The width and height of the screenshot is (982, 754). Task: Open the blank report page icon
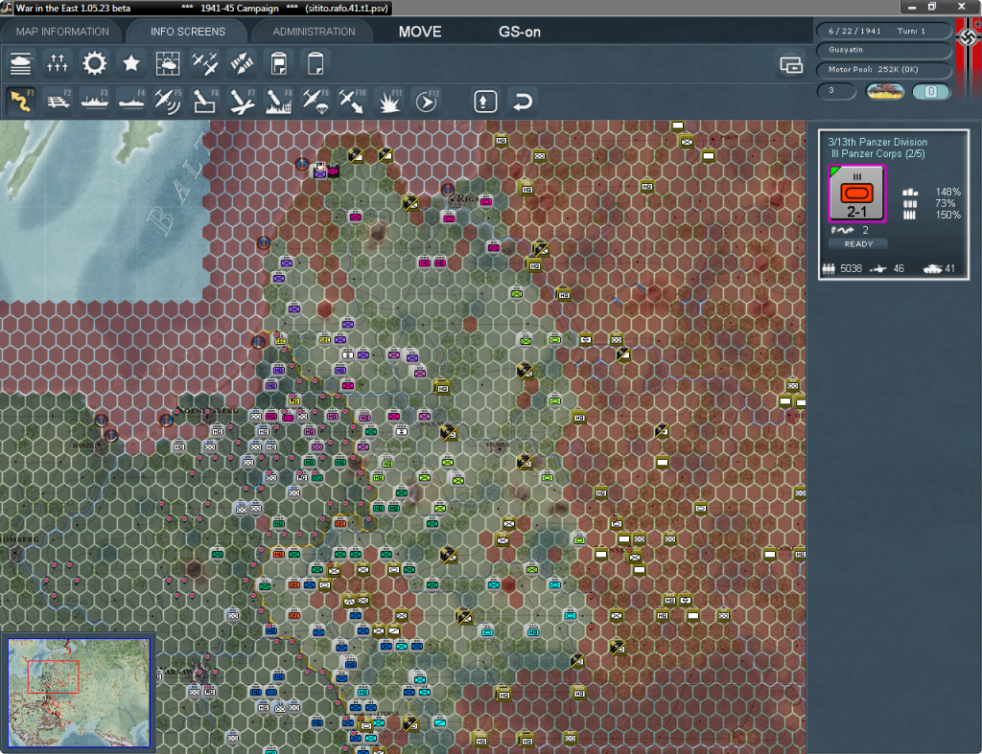point(315,63)
